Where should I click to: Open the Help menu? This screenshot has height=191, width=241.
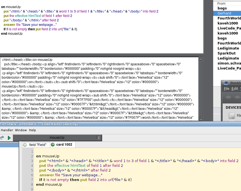tap(32, 130)
